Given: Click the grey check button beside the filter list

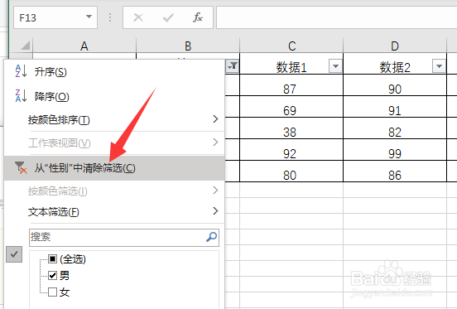Looking at the screenshot, I should coord(14,254).
